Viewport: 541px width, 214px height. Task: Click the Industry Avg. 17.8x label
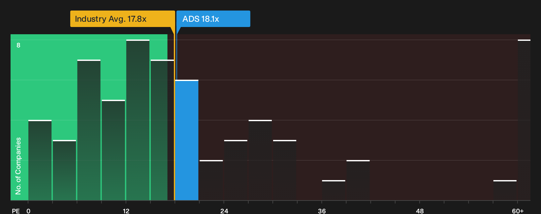122,19
